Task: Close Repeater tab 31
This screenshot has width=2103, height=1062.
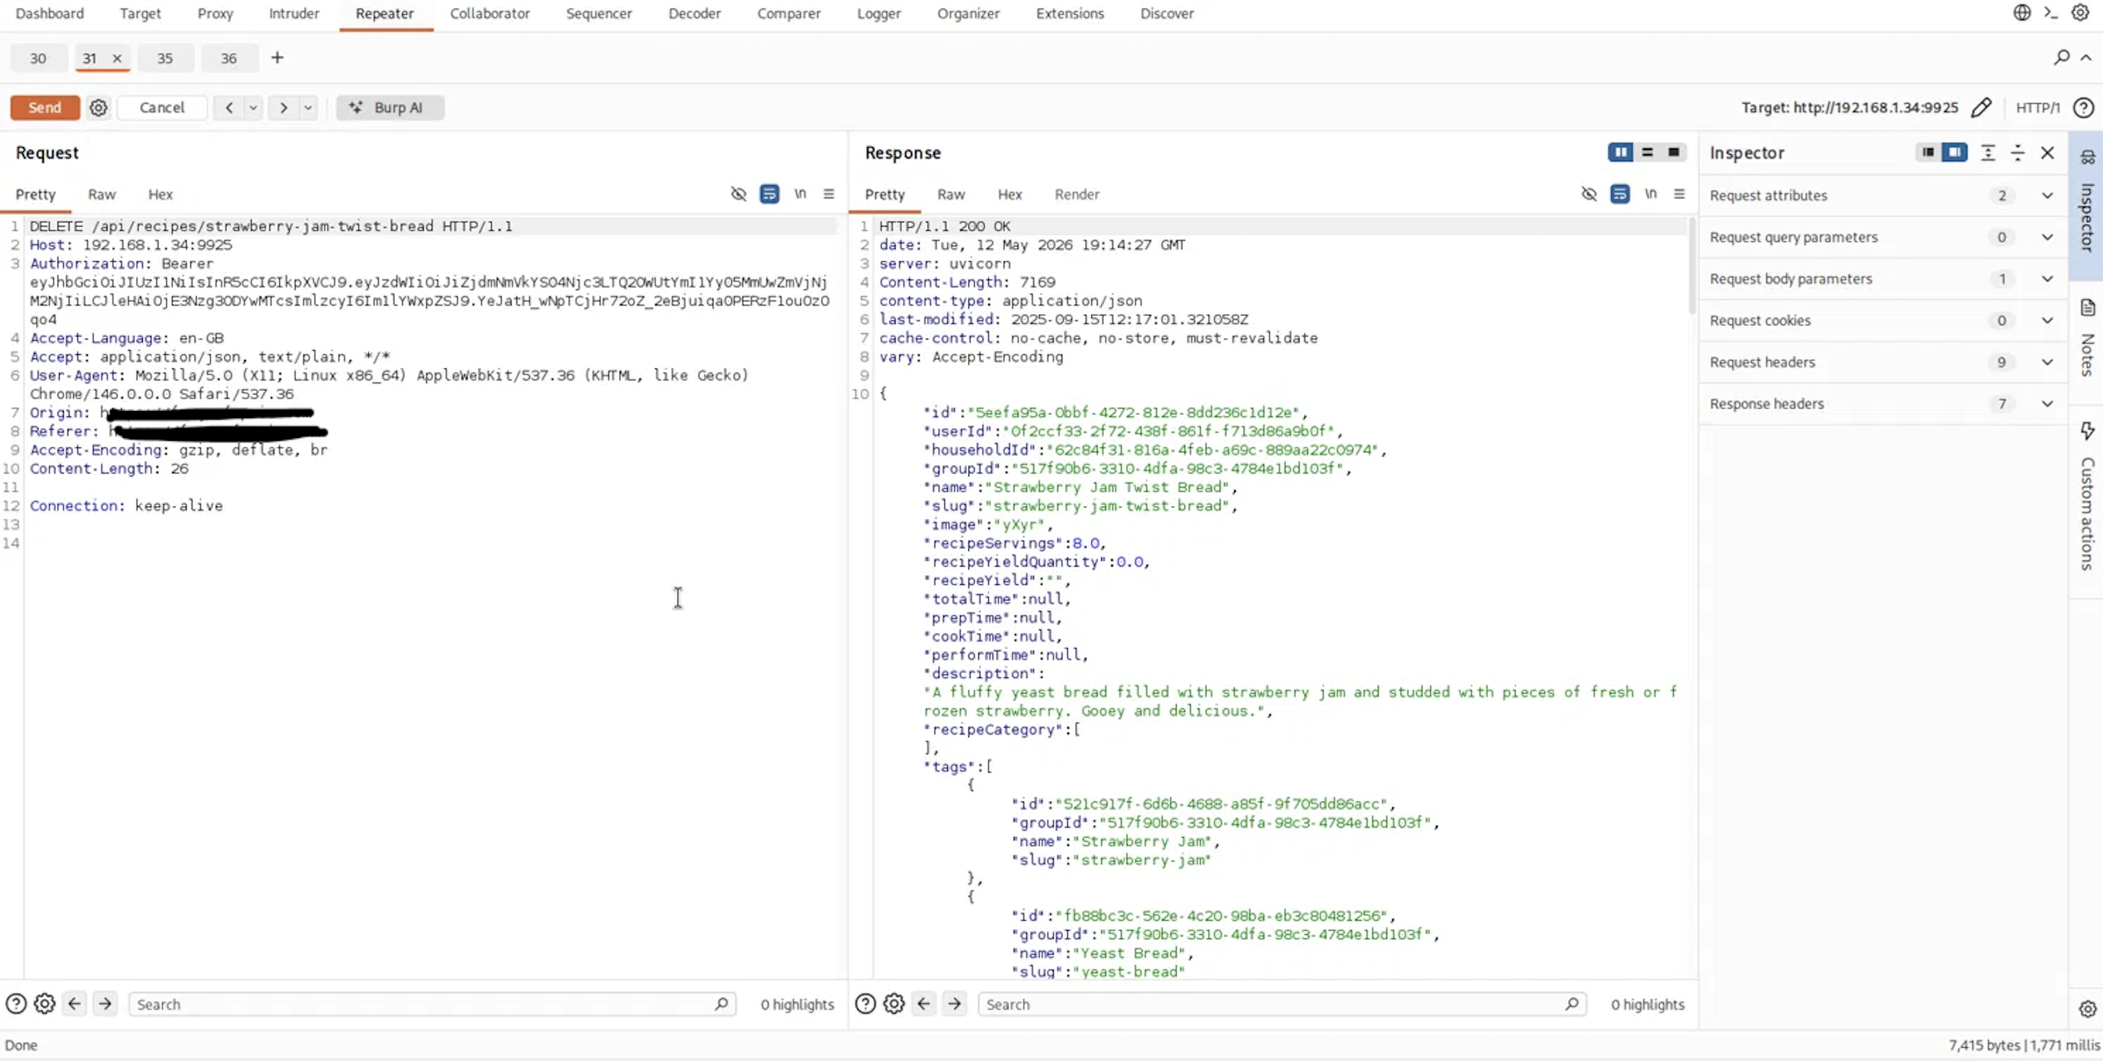Action: (117, 58)
